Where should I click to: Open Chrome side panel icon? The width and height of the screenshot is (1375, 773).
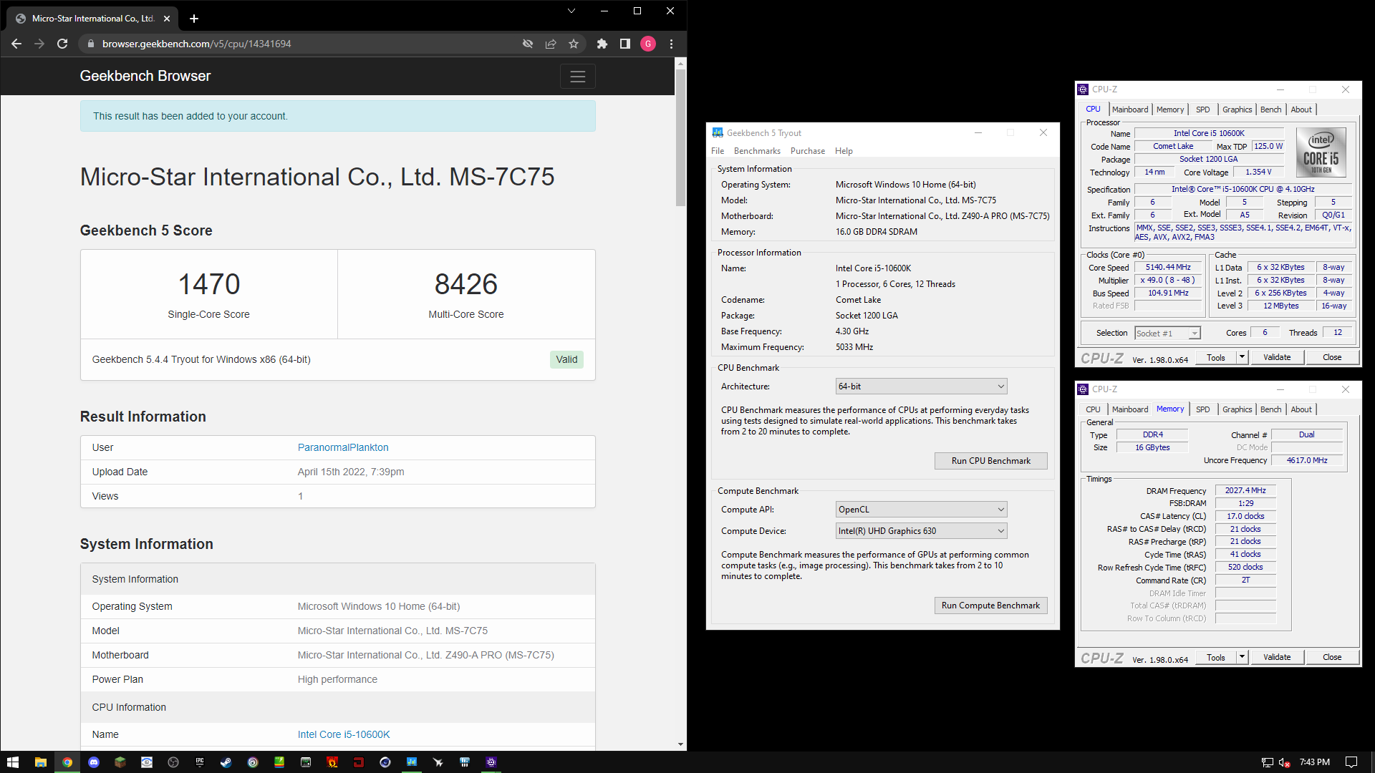tap(625, 44)
